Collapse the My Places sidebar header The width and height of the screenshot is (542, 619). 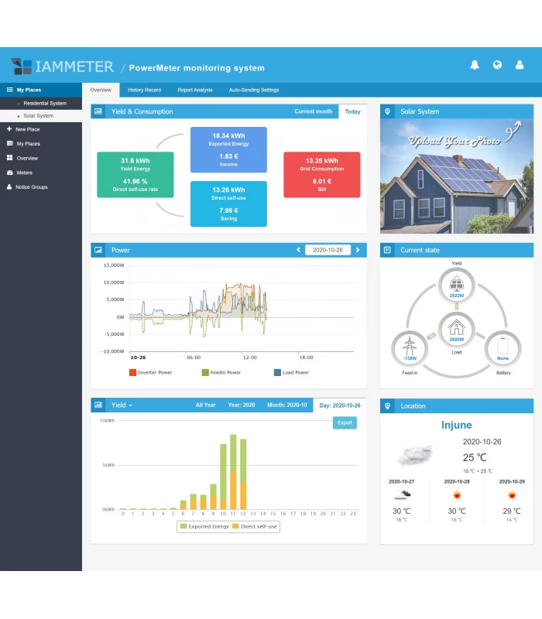coord(41,90)
